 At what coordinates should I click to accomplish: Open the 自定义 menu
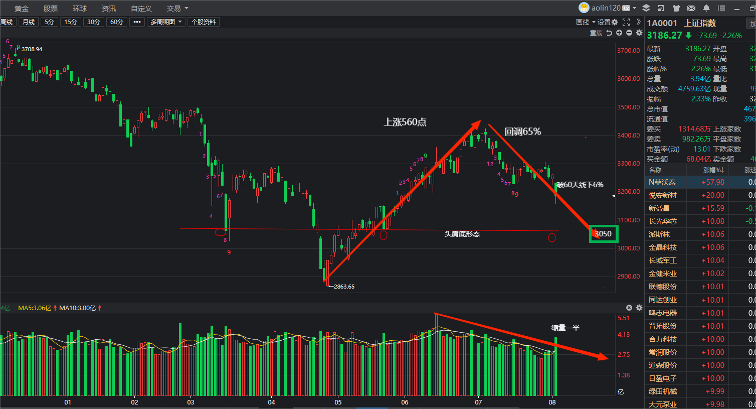point(141,9)
